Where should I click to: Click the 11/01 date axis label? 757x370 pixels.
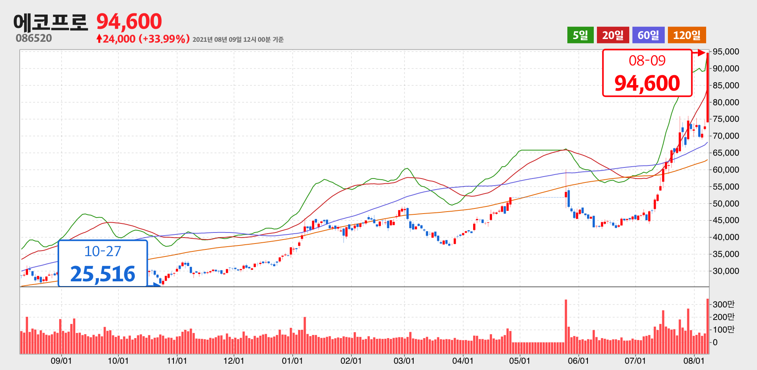coord(177,361)
